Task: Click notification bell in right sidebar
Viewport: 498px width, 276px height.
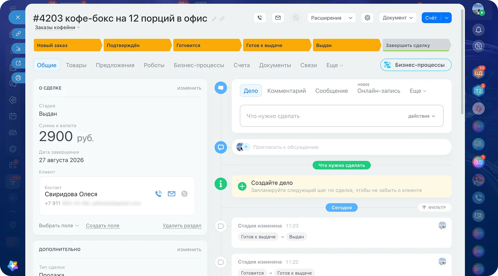Action: 479,30
